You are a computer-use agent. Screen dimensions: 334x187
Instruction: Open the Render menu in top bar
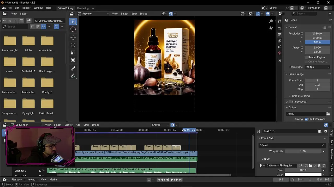26,8
